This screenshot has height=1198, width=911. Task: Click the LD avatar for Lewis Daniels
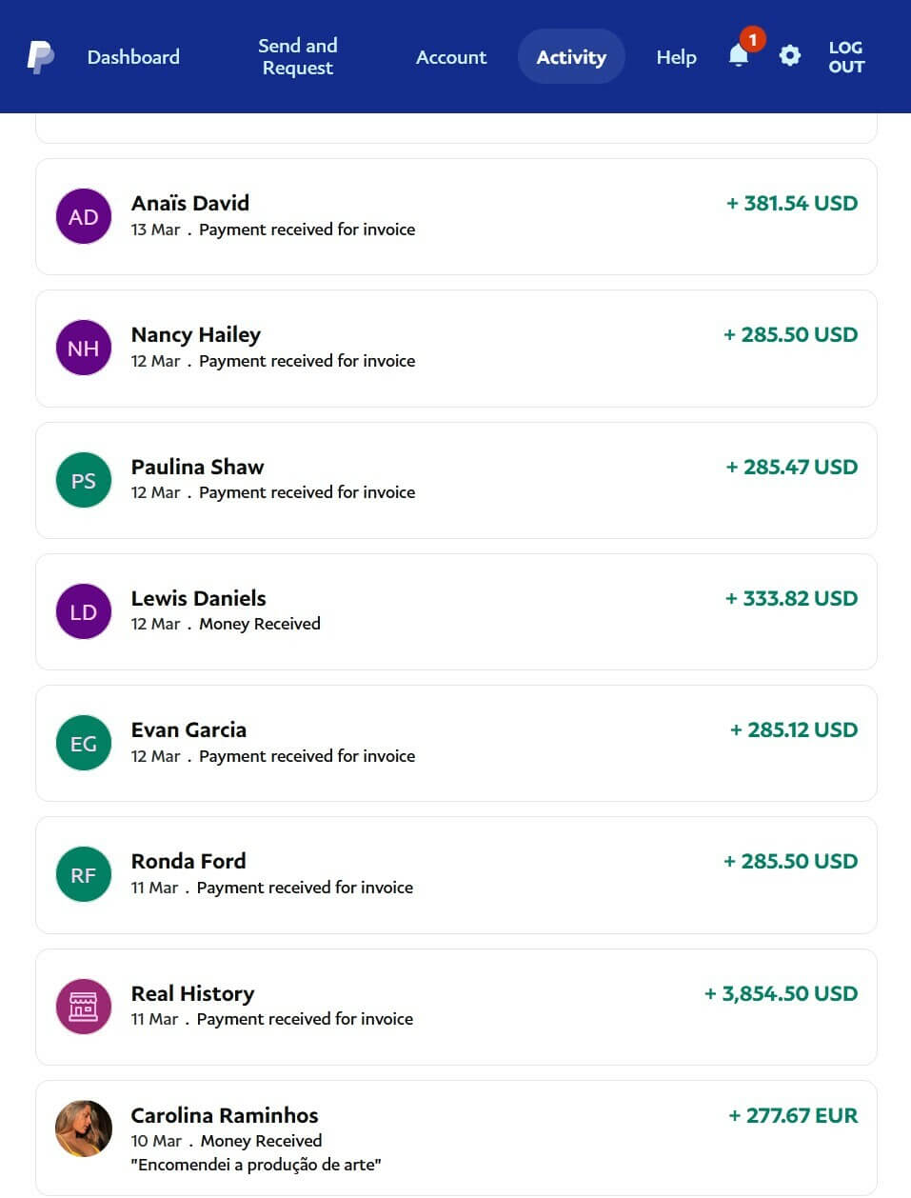84,611
